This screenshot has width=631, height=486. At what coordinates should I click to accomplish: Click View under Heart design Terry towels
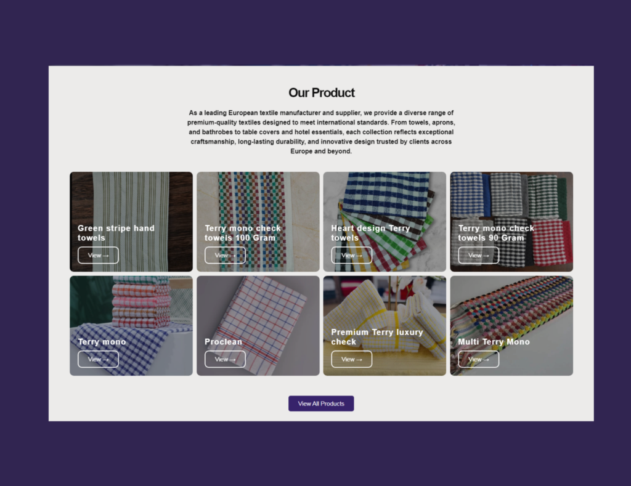point(352,256)
